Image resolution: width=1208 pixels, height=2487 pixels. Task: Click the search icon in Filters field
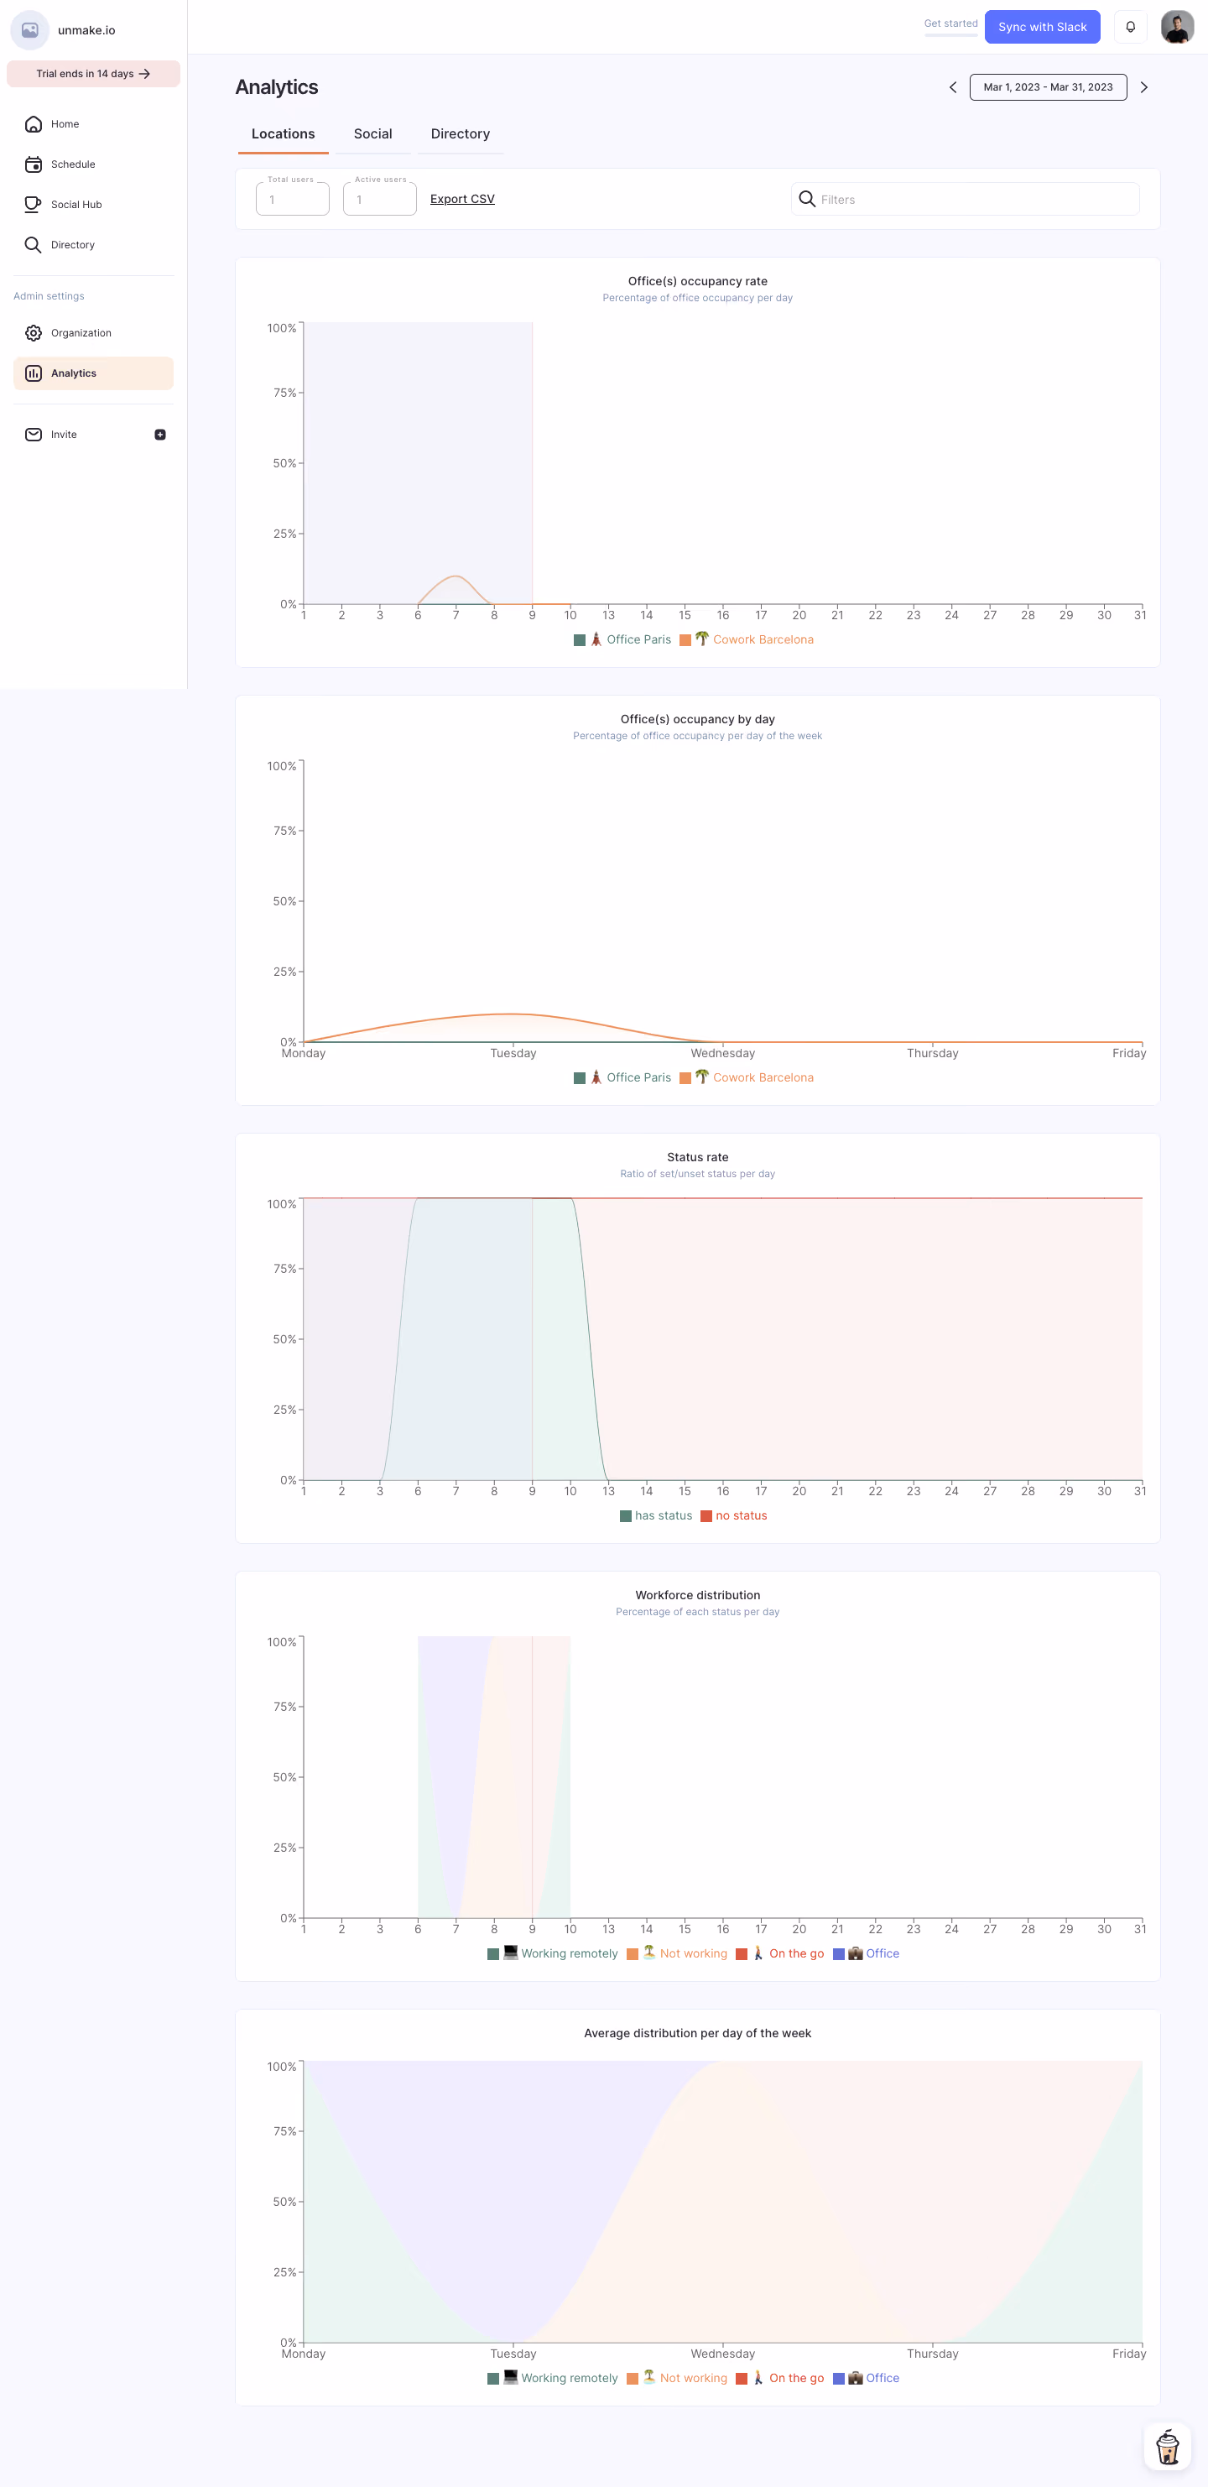(x=807, y=199)
